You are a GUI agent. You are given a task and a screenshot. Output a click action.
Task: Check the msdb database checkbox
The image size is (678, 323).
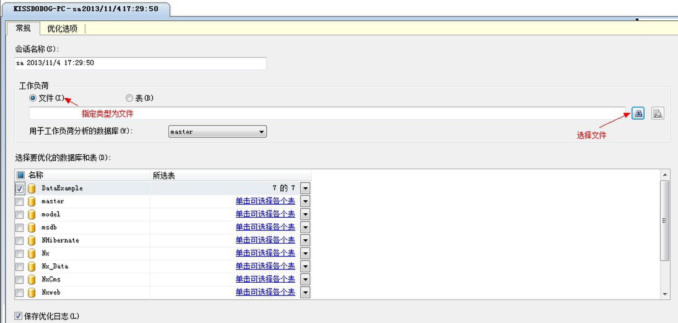[x=20, y=228]
